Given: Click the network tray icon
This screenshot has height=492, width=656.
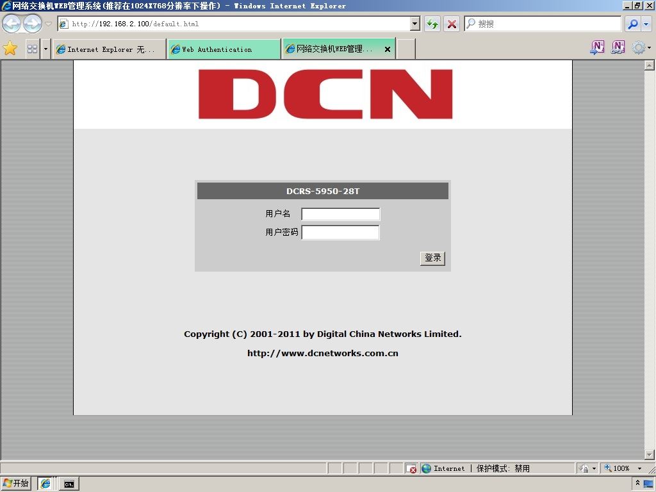Looking at the screenshot, I should coord(649,484).
